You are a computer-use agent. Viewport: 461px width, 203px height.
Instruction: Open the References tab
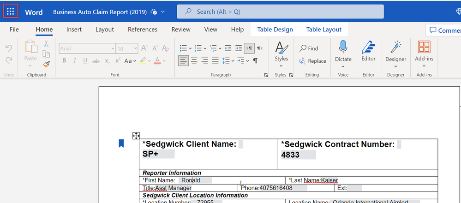pyautogui.click(x=143, y=30)
